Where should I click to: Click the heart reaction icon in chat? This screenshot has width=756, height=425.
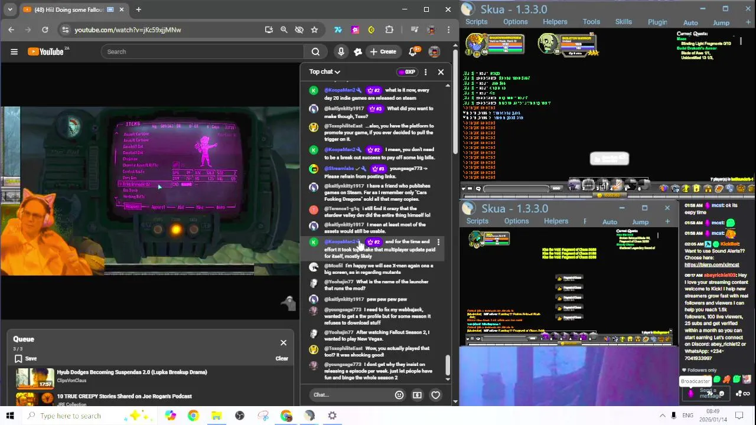[x=435, y=395]
